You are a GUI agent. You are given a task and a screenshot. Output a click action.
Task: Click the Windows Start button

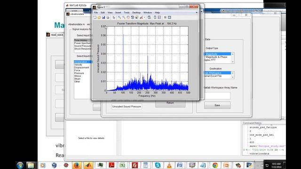click(20, 165)
